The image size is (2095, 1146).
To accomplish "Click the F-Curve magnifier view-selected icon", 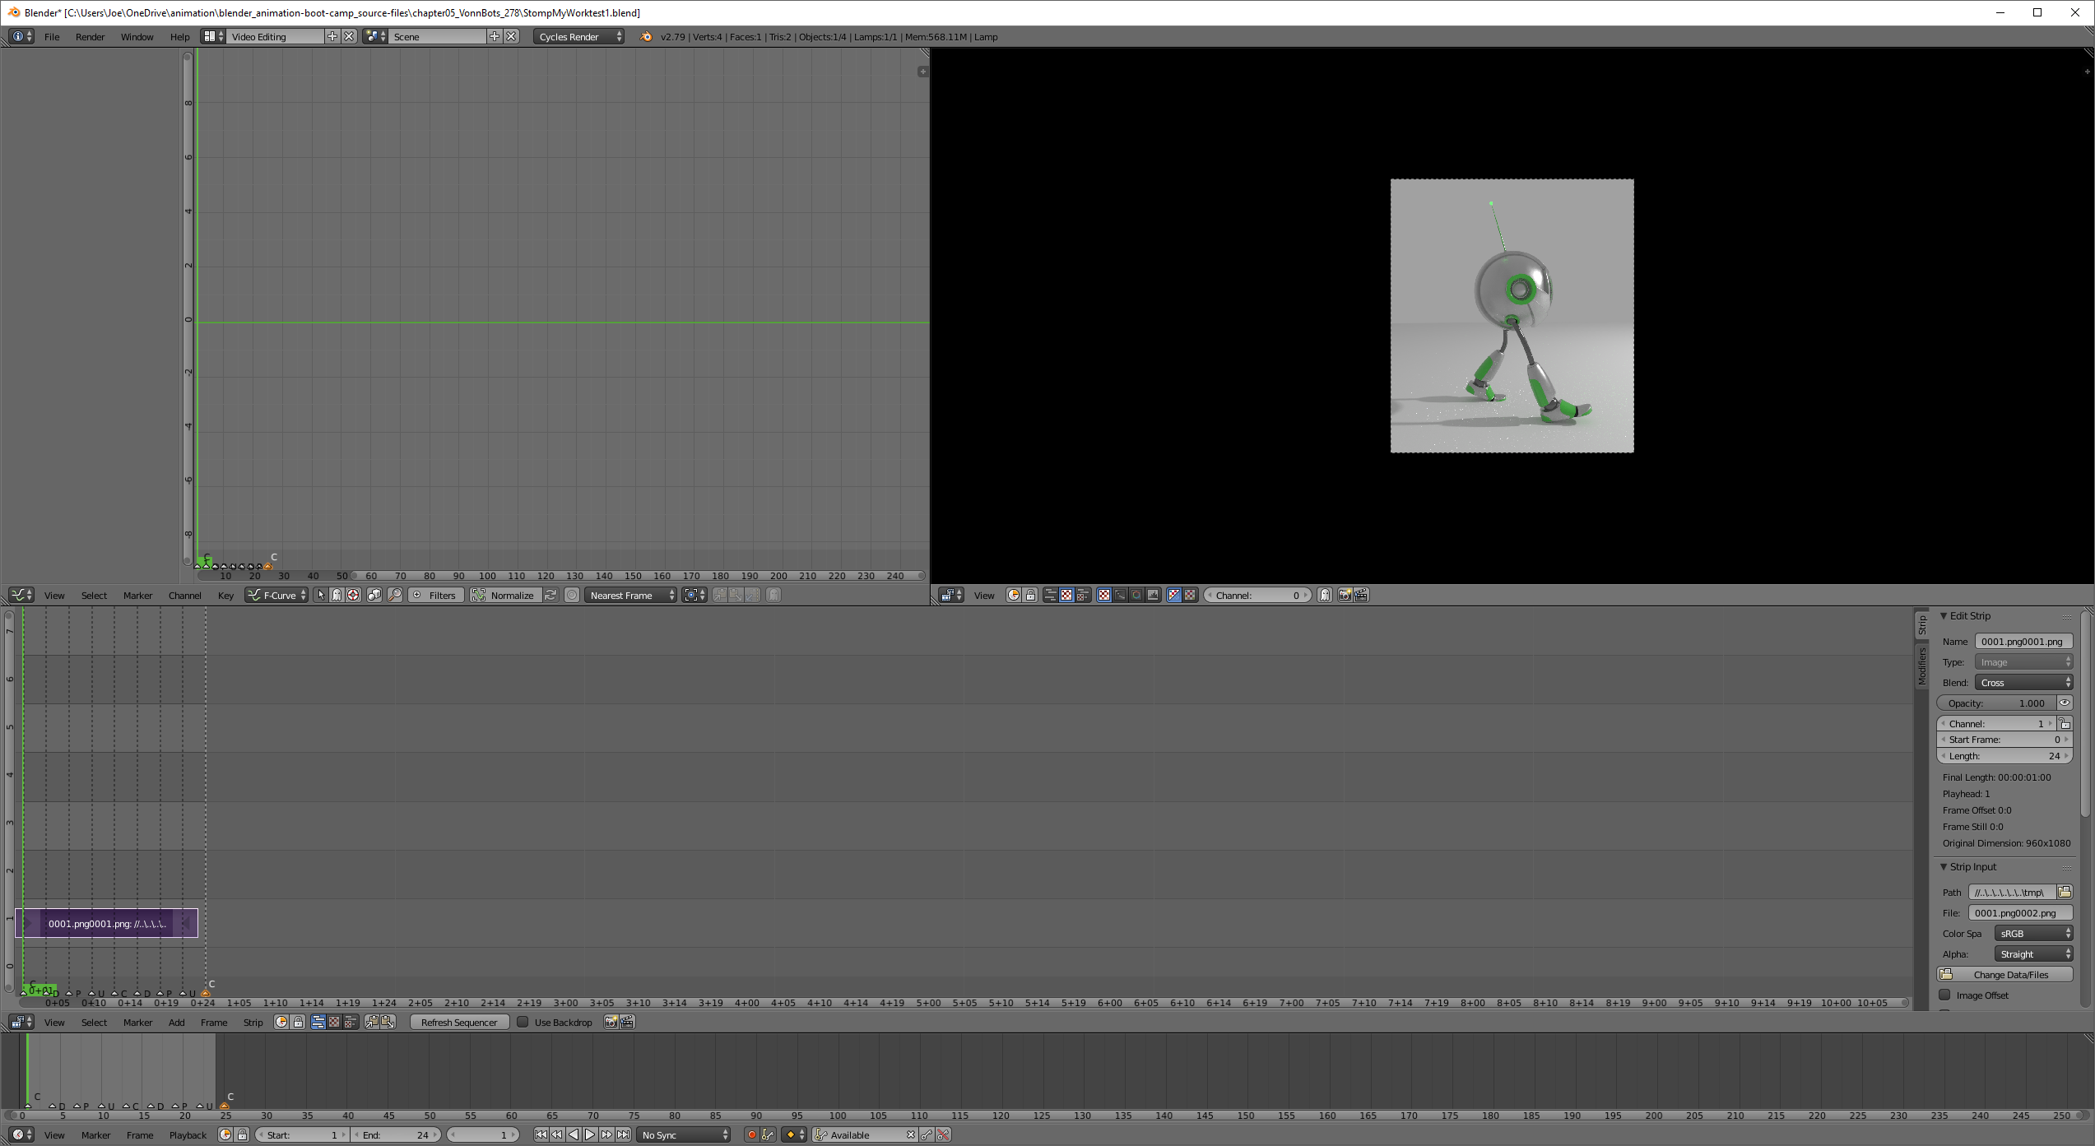I will (x=395, y=595).
